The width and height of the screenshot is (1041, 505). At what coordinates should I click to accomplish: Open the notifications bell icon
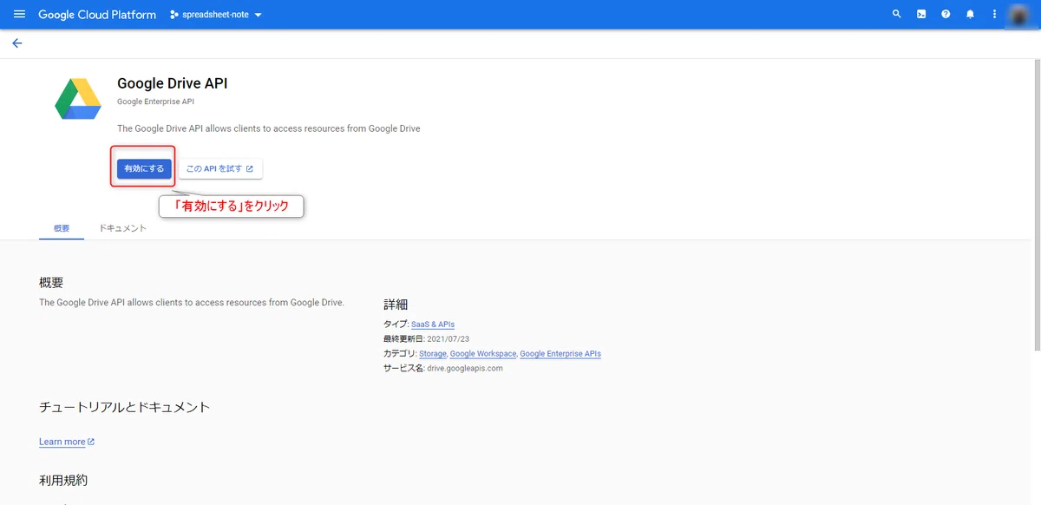point(970,15)
